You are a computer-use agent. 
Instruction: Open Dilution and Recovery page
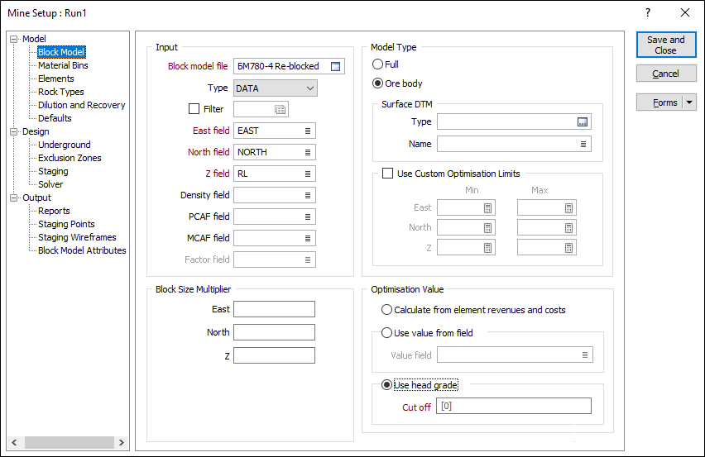81,105
